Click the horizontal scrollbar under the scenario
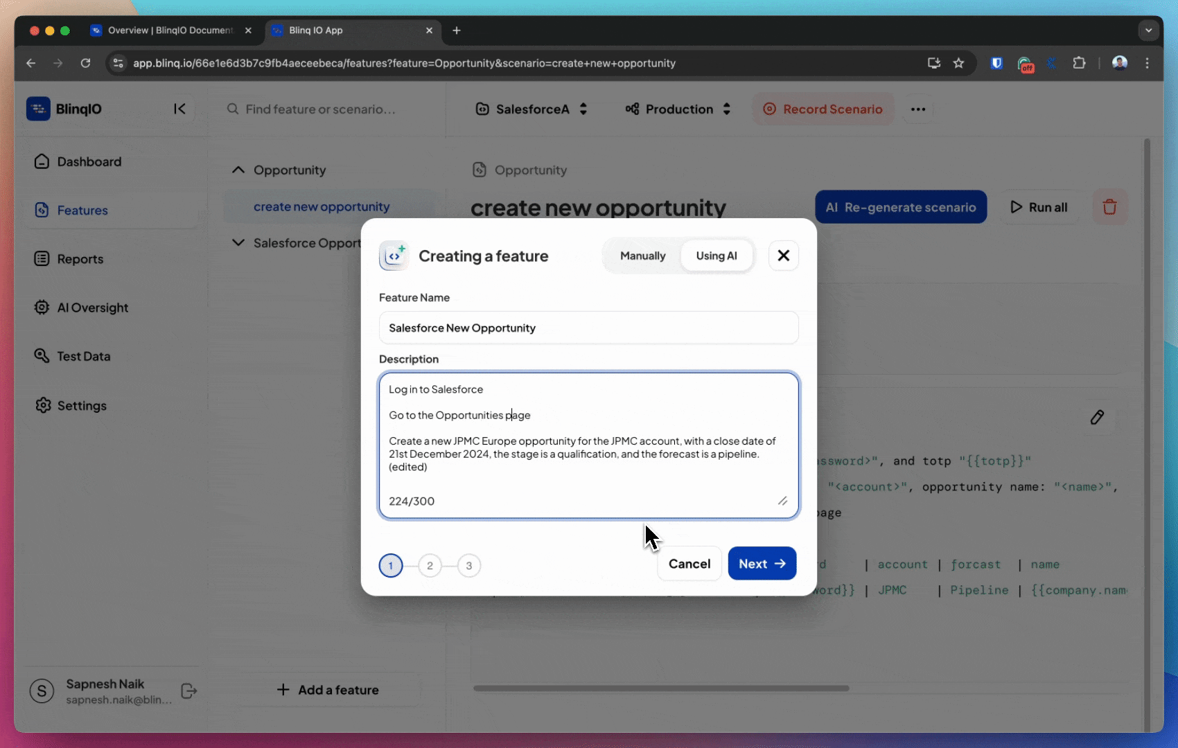The height and width of the screenshot is (748, 1178). [x=661, y=688]
